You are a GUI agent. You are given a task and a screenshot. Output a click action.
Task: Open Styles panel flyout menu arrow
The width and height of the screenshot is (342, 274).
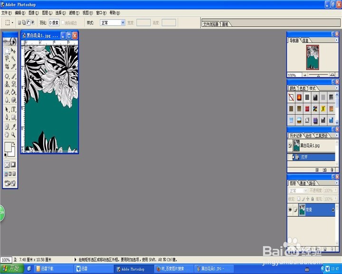coord(337,88)
